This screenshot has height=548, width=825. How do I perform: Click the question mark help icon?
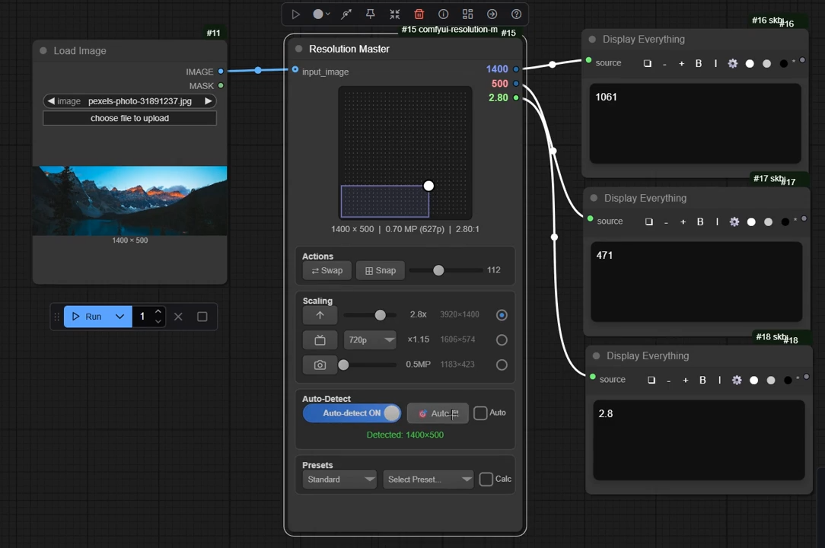tap(517, 14)
